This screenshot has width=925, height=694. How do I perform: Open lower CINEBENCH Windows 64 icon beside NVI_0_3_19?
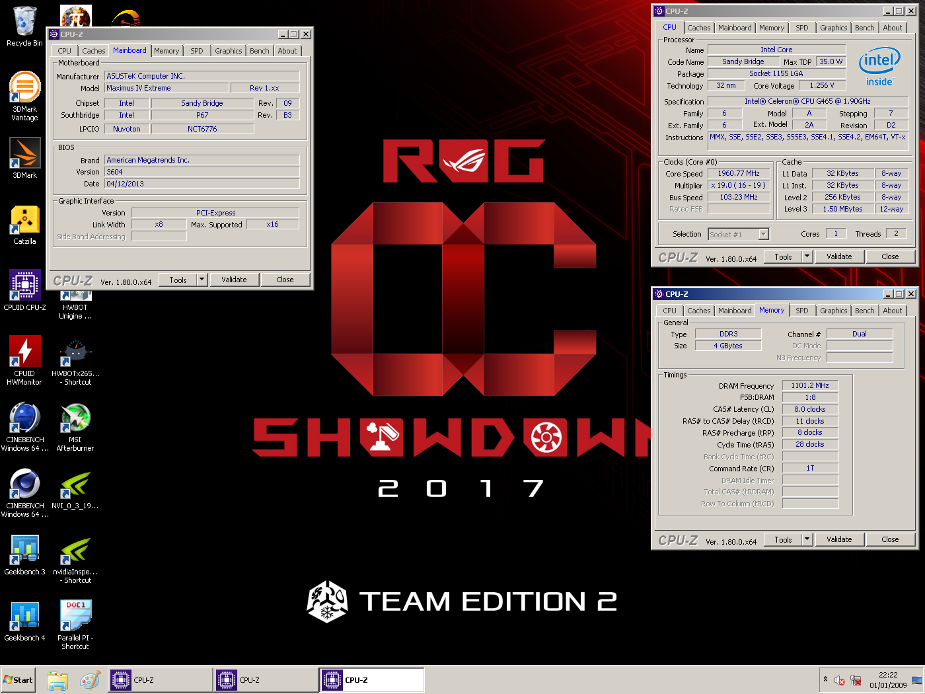[24, 492]
